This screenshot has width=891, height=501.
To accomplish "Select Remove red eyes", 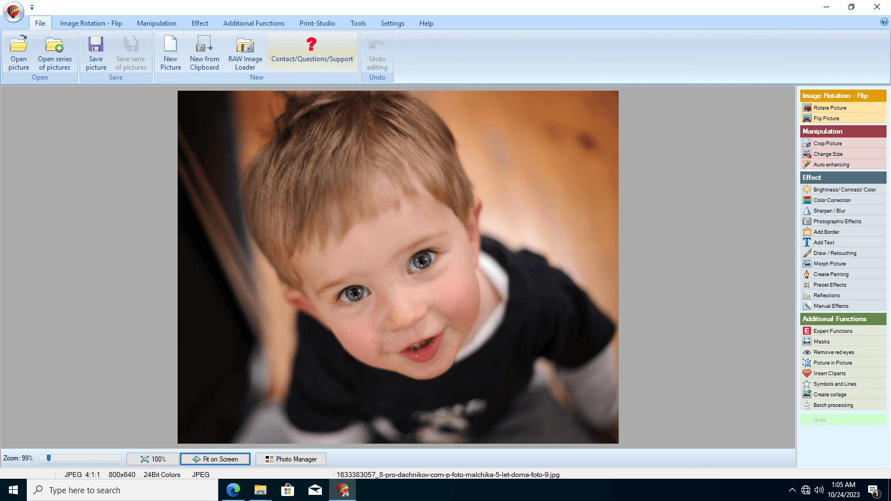I will (x=843, y=352).
